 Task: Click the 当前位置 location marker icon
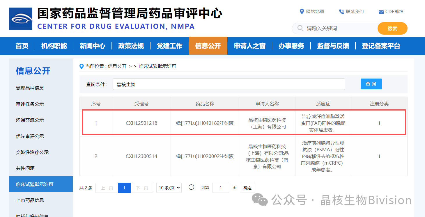pyautogui.click(x=82, y=66)
